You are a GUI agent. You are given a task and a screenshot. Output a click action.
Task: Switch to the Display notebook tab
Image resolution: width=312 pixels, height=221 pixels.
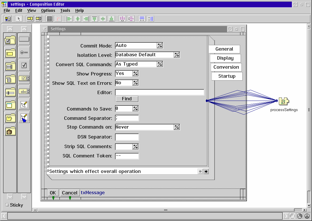(x=225, y=58)
